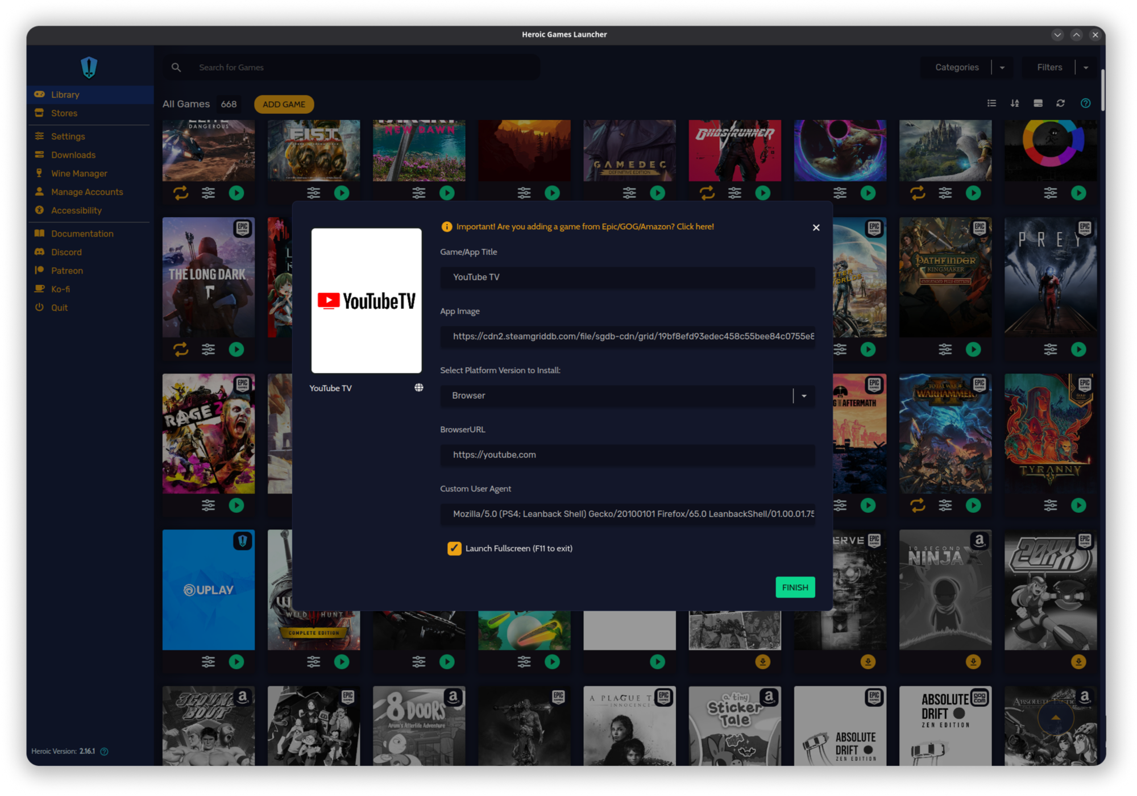Open settings sliders for The Long Dark

[x=209, y=349]
